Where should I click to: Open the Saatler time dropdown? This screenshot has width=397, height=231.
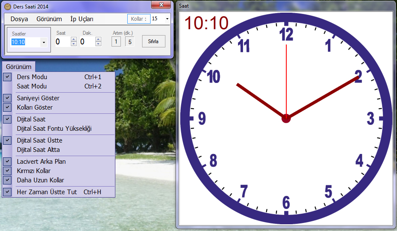(x=44, y=42)
